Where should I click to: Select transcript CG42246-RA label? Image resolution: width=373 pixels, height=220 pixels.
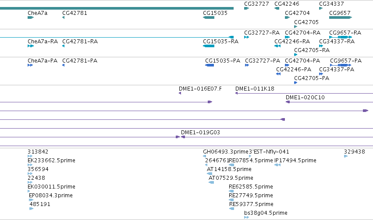pos(292,42)
